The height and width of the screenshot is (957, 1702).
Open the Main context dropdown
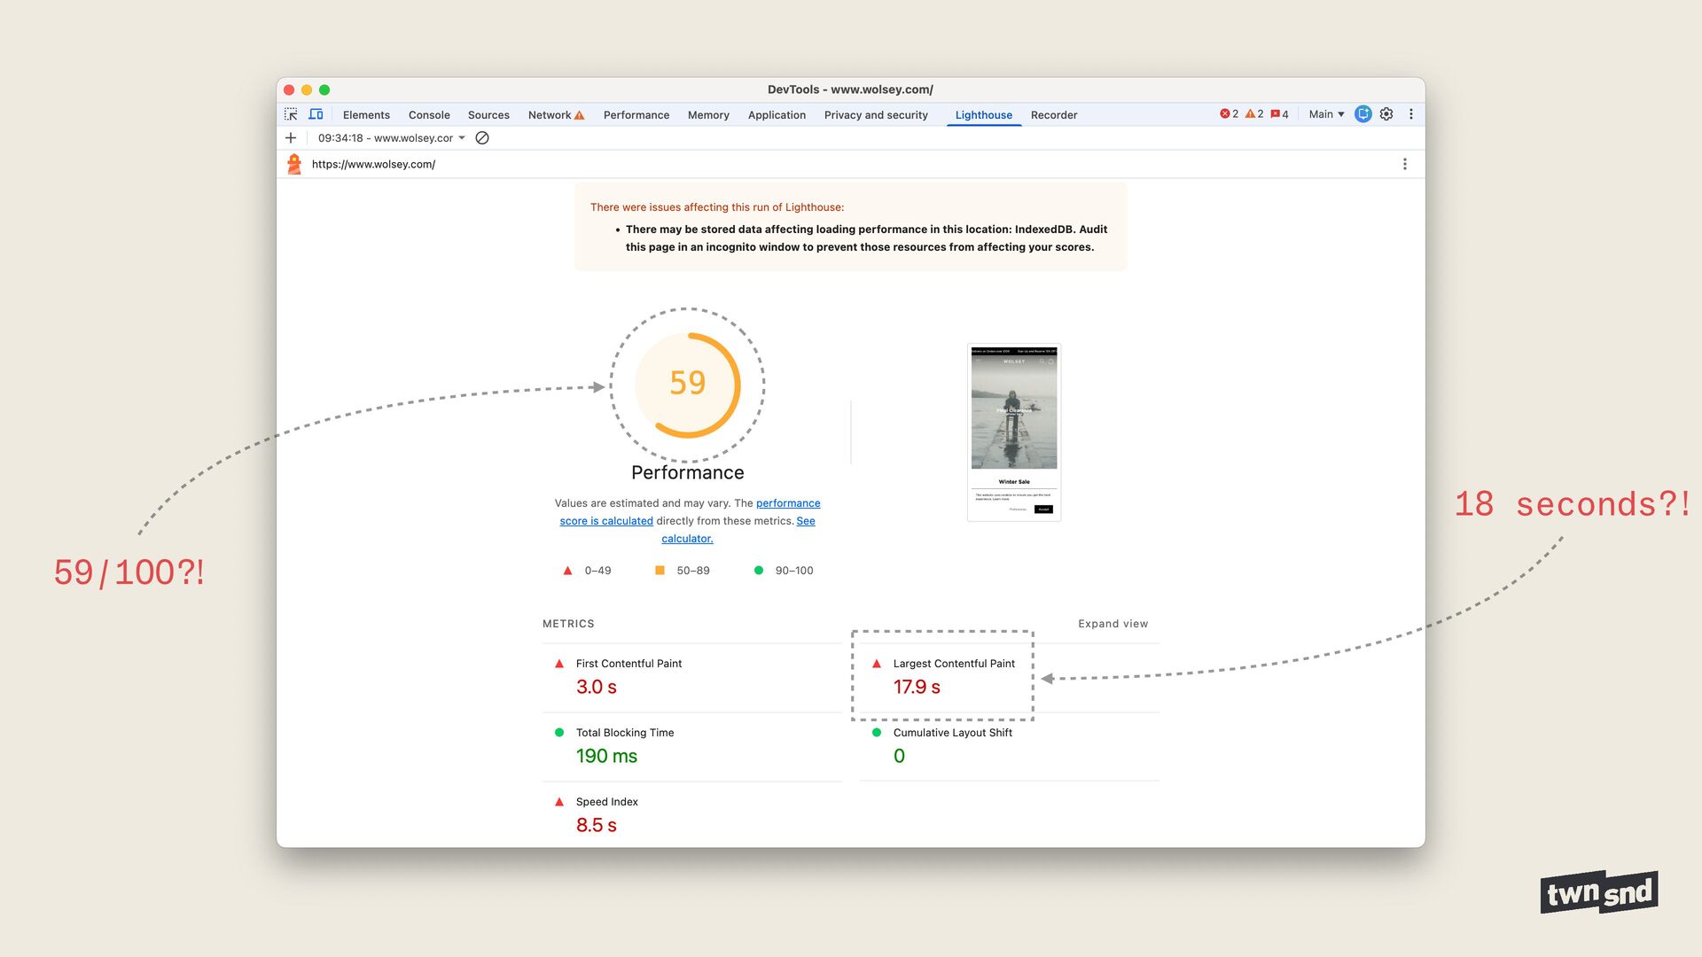point(1326,114)
